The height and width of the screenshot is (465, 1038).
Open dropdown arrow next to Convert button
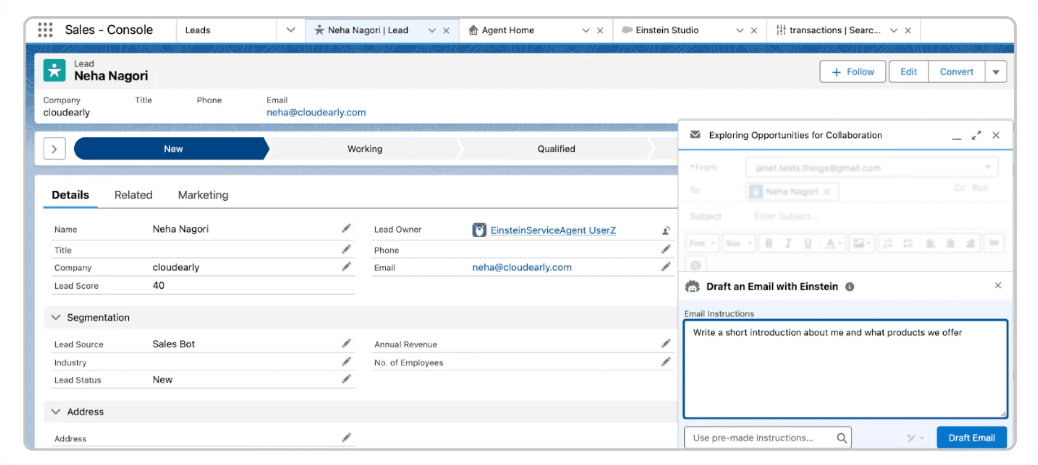996,72
